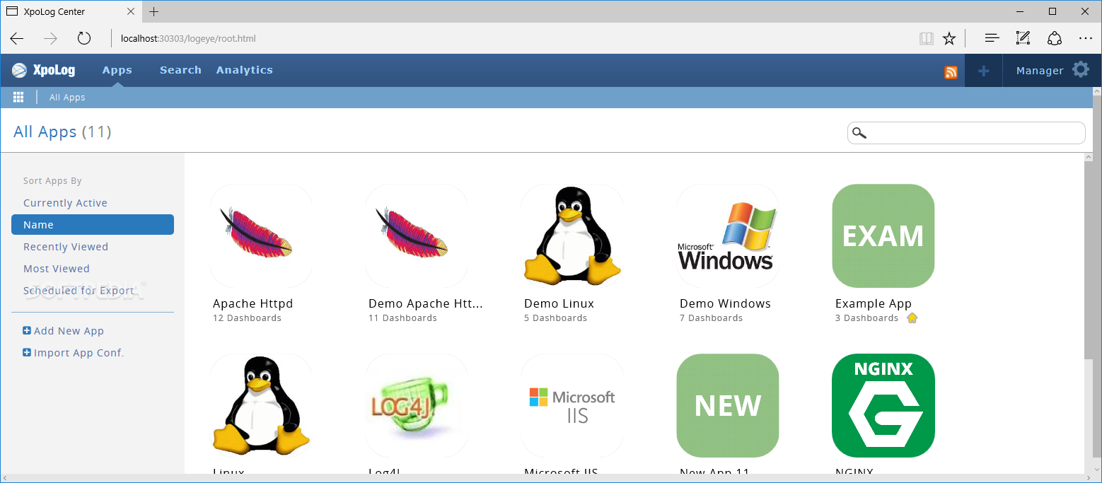Screen dimensions: 1102x483
Task: Switch to the Apps tab
Action: tap(117, 70)
